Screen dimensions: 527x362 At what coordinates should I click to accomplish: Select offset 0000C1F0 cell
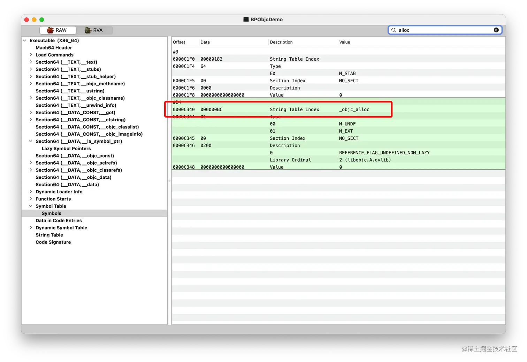[x=184, y=59]
